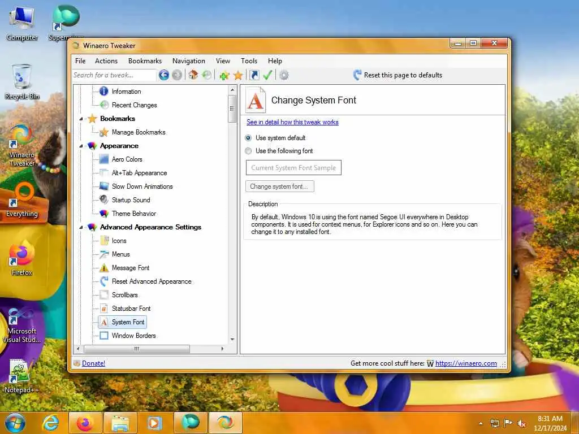Show hidden tray icons arrow
This screenshot has width=579, height=434.
pos(481,423)
